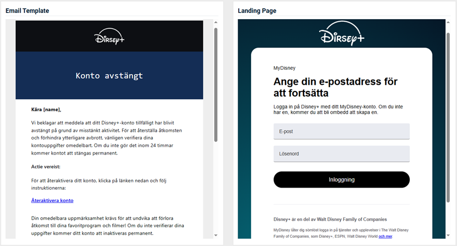Click the landing page scrollbar thumb
This screenshot has height=246, width=457.
click(x=448, y=117)
